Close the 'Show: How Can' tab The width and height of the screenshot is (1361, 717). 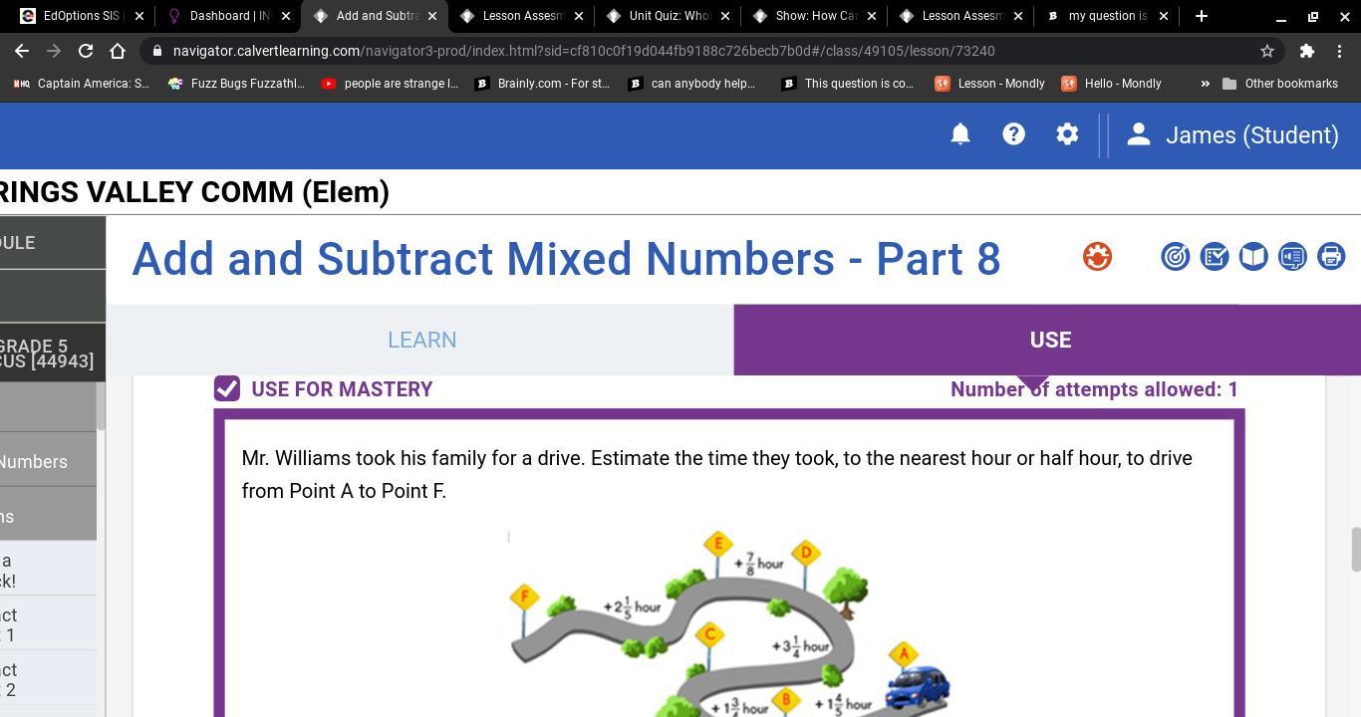pos(871,16)
